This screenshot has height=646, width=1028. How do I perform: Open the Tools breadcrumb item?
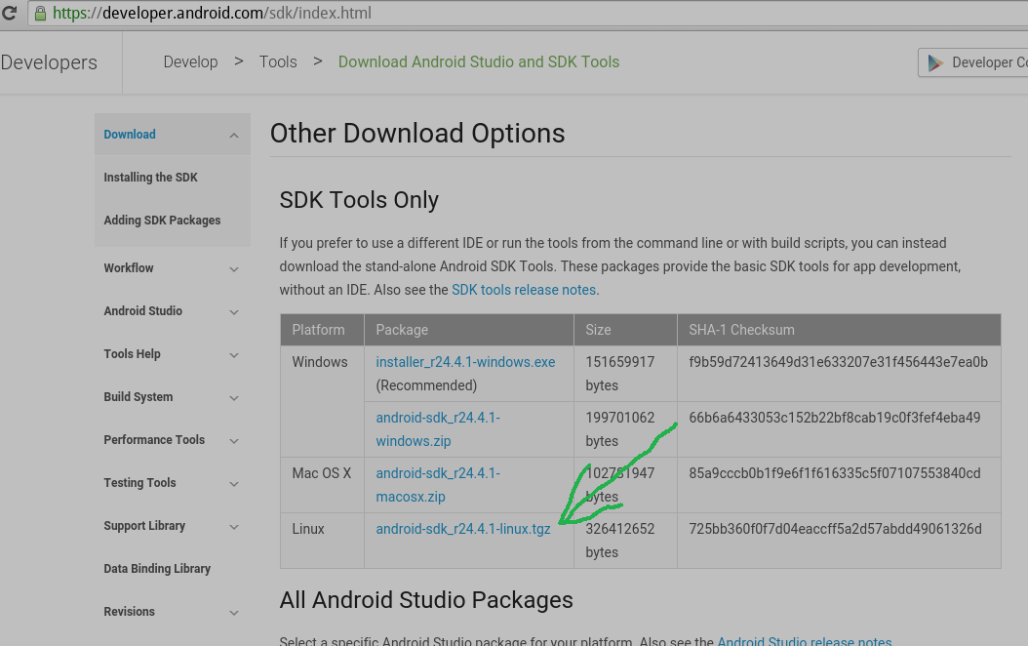[x=278, y=62]
